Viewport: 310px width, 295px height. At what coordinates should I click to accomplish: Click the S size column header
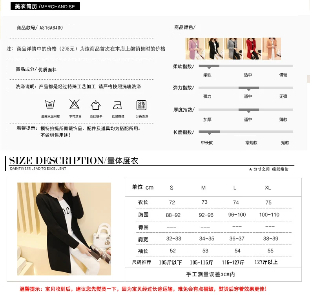pyautogui.click(x=171, y=188)
